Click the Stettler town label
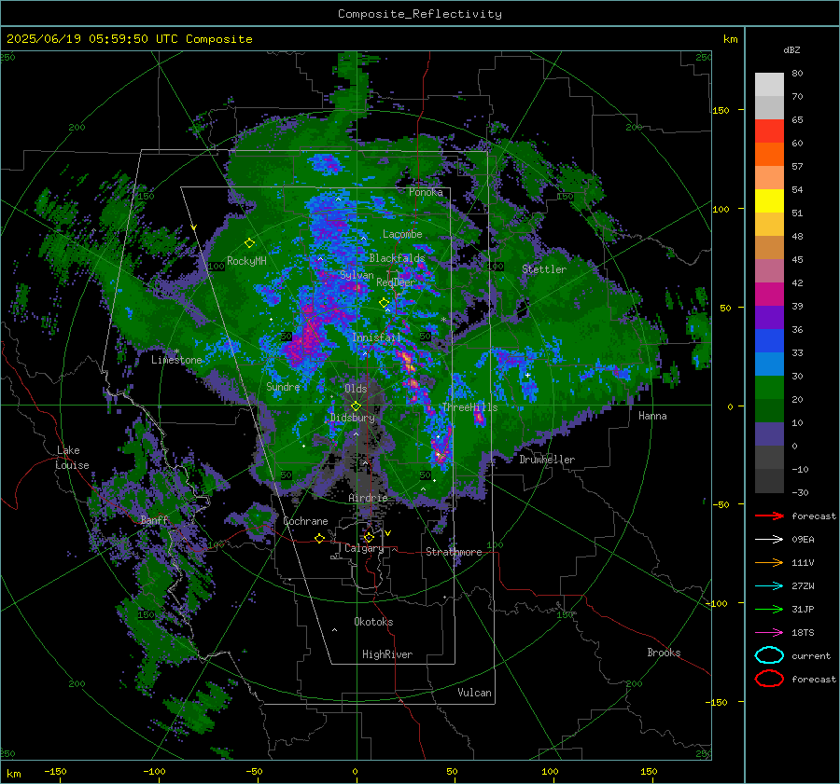The width and height of the screenshot is (840, 784). 544,269
